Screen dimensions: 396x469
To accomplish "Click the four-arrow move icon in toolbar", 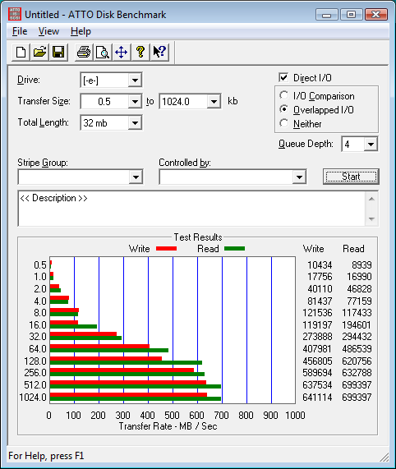I will (x=122, y=53).
